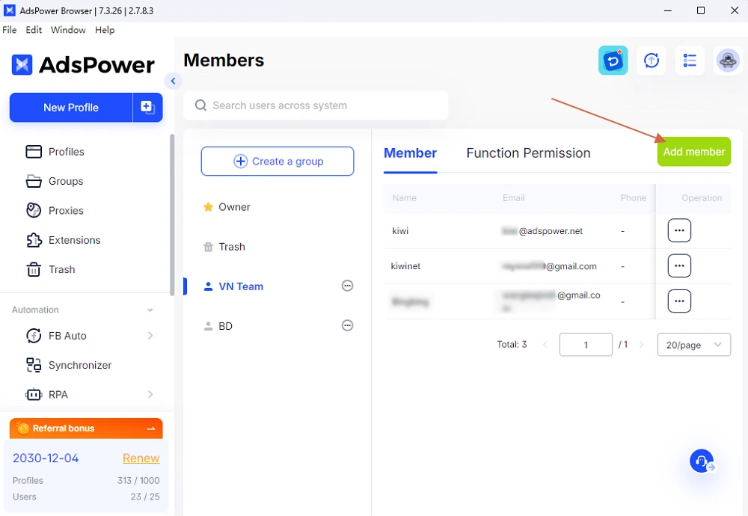
Task: Click the kiwi member name
Action: [400, 231]
